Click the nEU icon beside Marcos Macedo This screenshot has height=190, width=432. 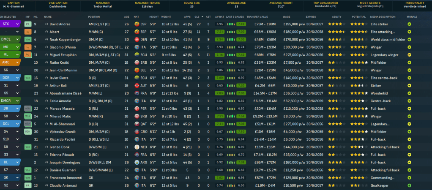(27, 109)
